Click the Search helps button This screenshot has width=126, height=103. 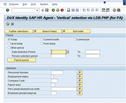(48, 31)
